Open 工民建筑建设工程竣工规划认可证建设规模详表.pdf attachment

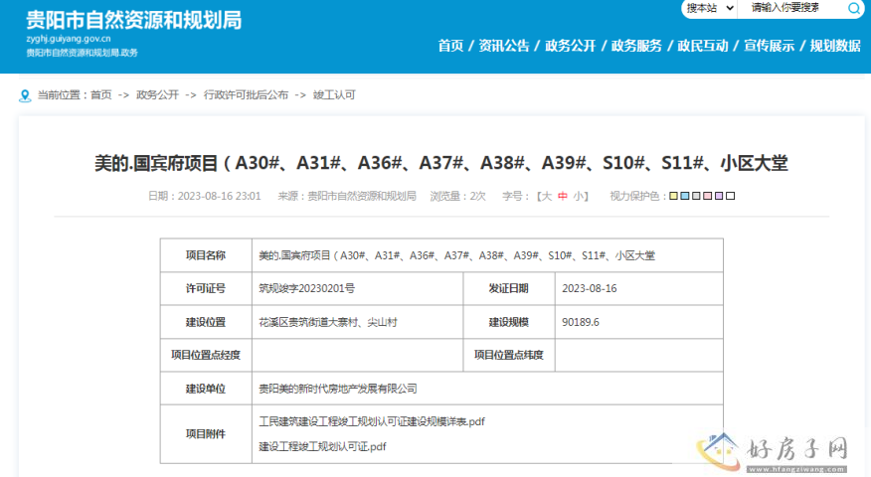pyautogui.click(x=372, y=422)
